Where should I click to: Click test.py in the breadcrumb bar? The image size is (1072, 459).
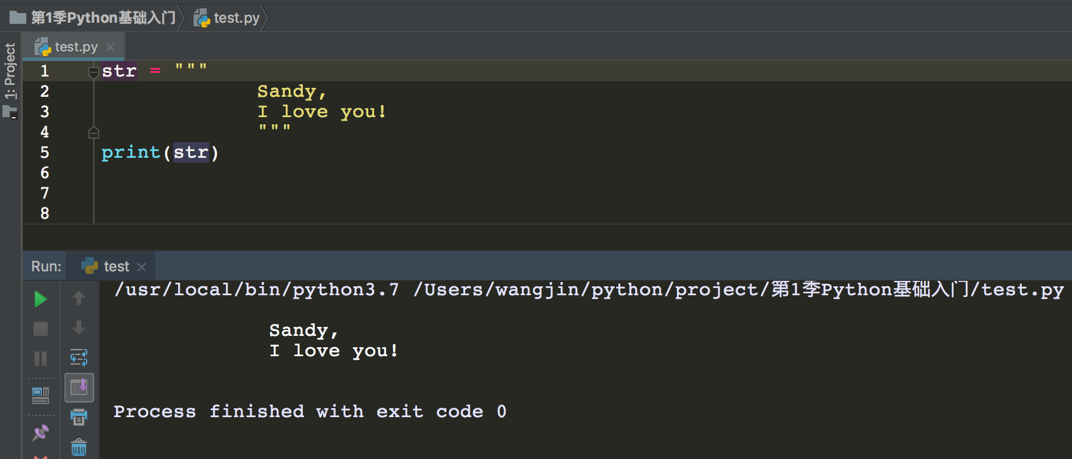click(x=235, y=18)
